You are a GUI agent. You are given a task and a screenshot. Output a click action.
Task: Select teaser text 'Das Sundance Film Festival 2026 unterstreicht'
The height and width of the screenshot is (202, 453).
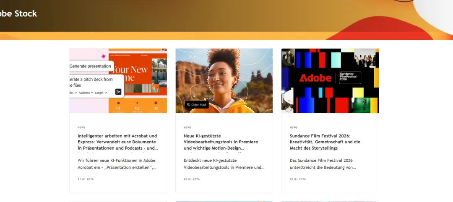323,164
